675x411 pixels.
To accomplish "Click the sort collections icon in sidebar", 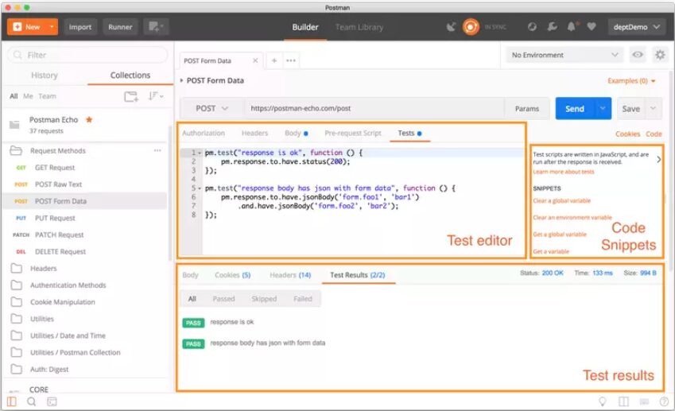I will (154, 96).
